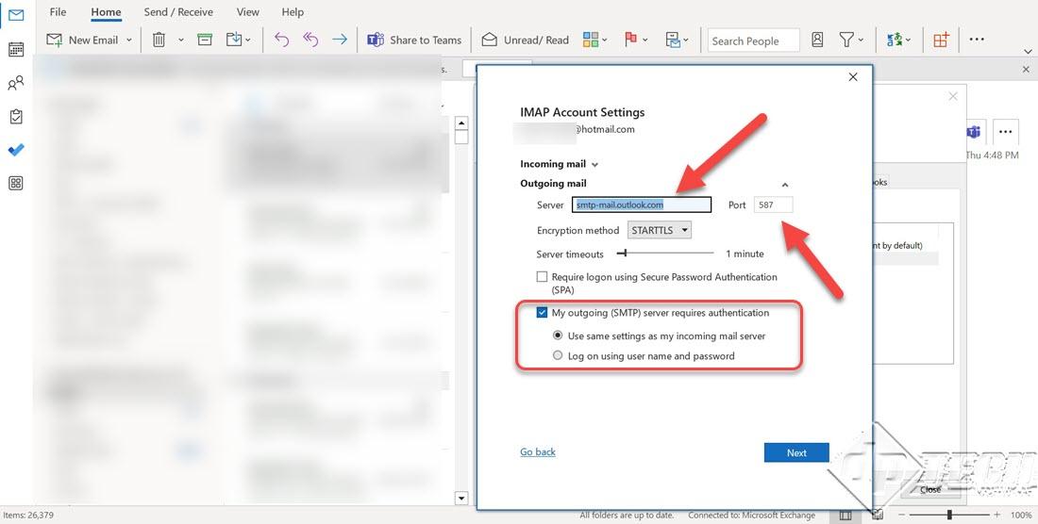The image size is (1038, 524).
Task: Open the Mail view in sidebar
Action: tap(16, 14)
